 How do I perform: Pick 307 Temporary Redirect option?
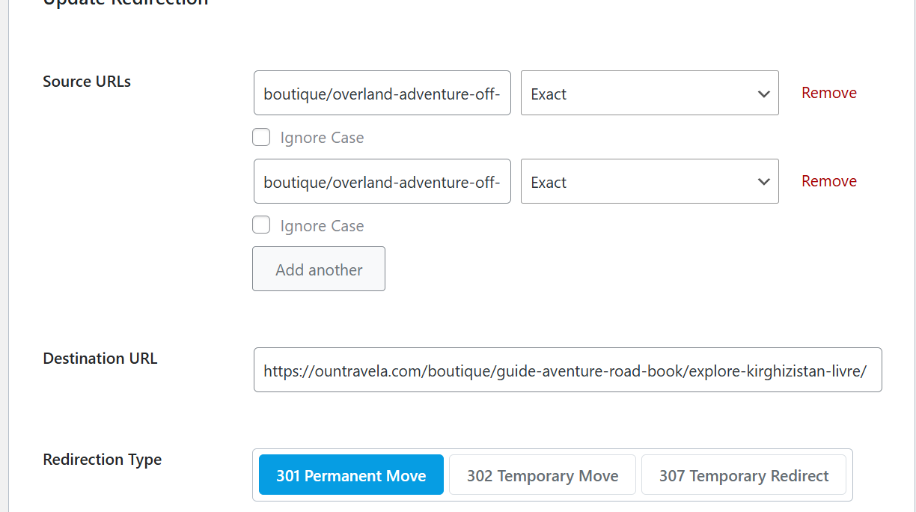[743, 475]
